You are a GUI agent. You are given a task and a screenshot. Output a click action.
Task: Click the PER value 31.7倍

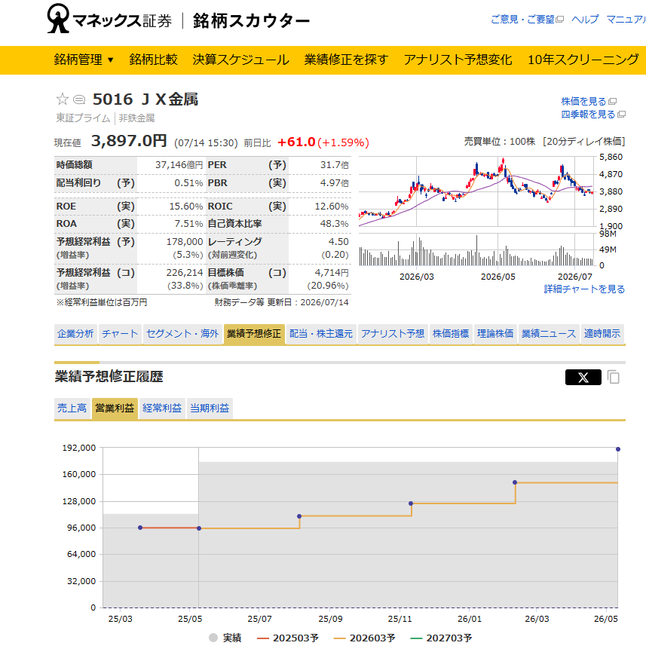point(335,165)
